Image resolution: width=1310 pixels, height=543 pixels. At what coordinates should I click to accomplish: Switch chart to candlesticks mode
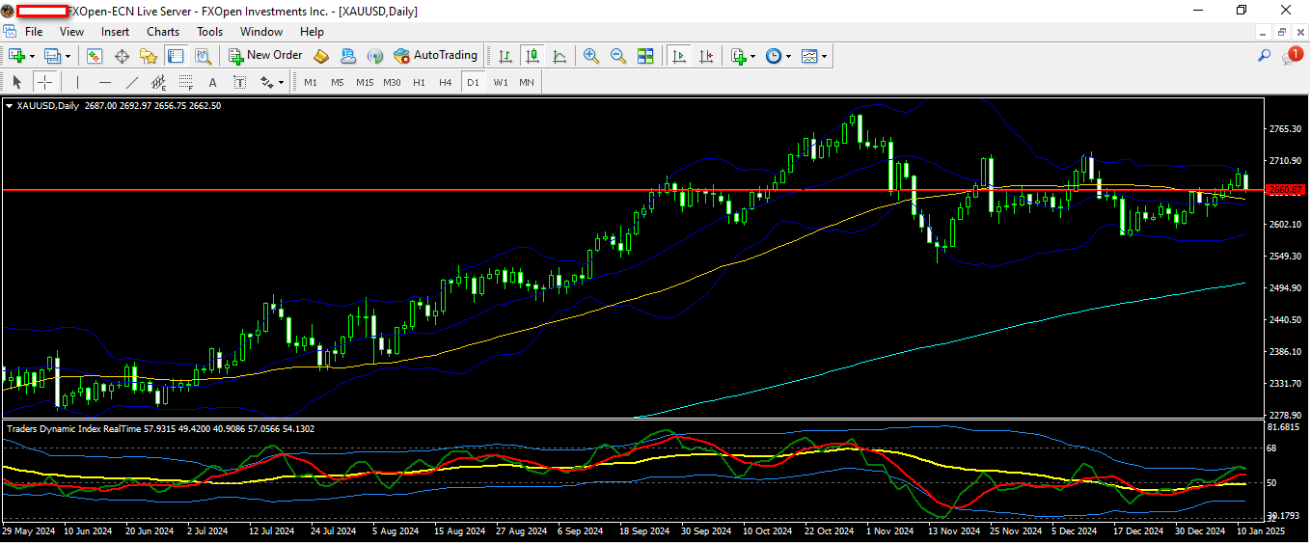[532, 56]
